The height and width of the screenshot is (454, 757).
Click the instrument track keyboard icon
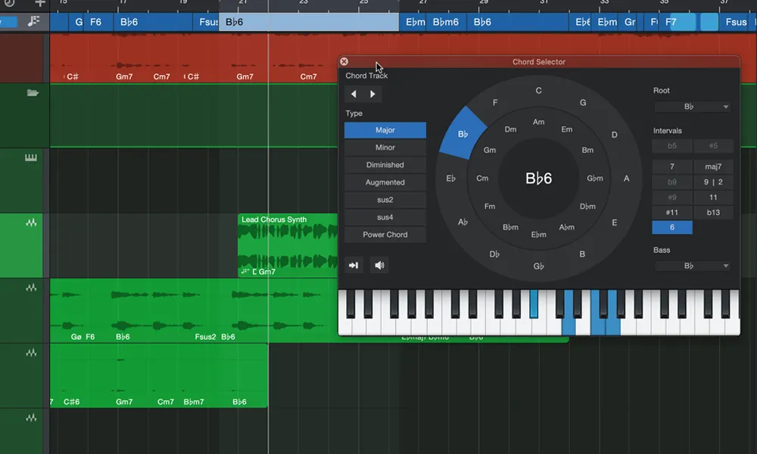tap(31, 158)
